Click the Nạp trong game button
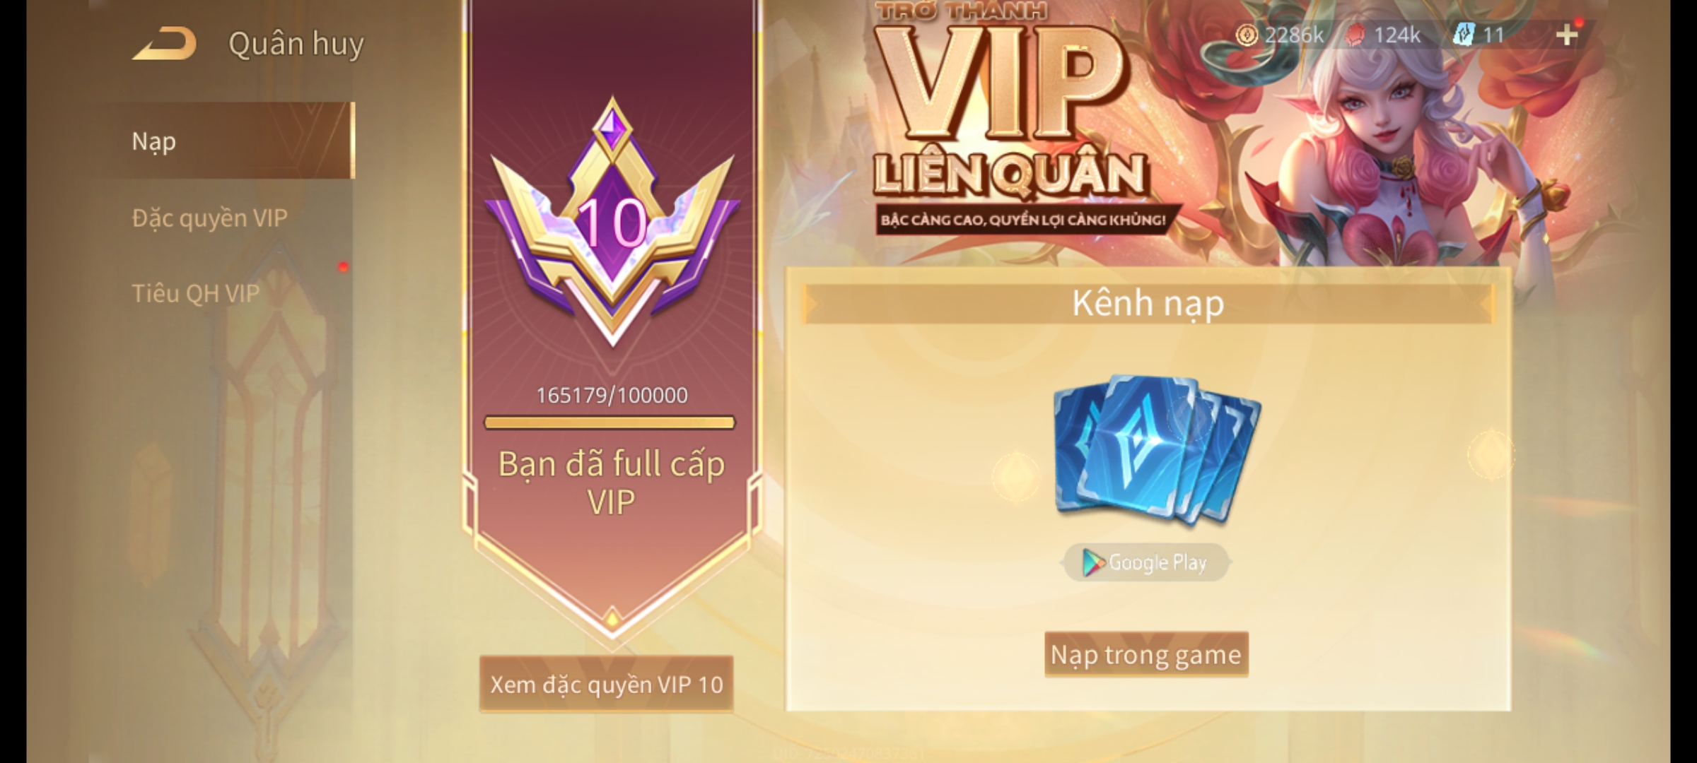The height and width of the screenshot is (763, 1697). (1146, 654)
